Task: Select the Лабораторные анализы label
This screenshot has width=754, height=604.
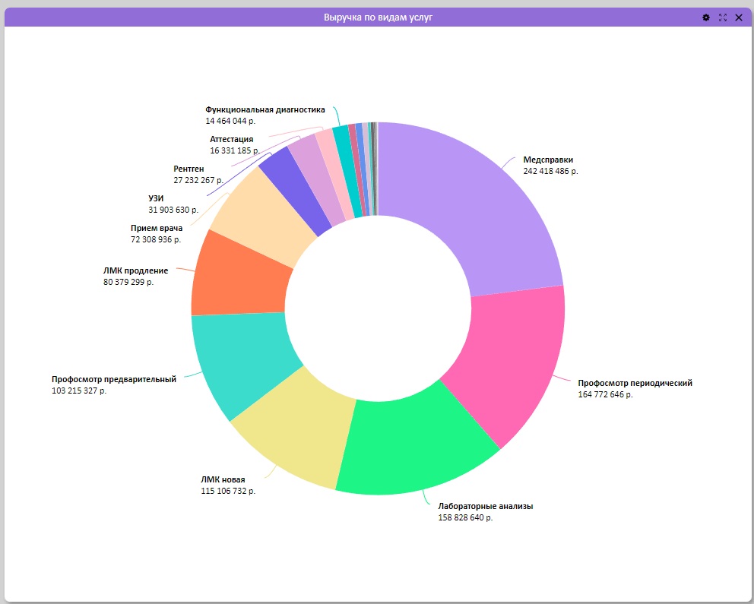Action: pos(485,506)
